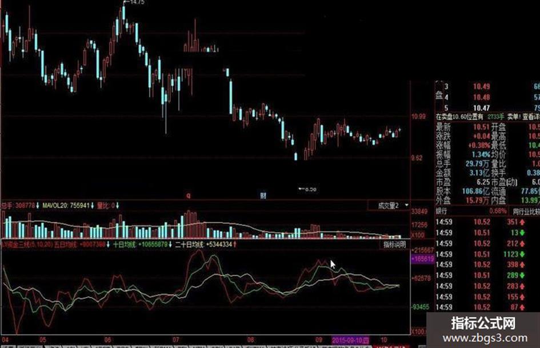Click the 指标说明 button
Viewport: 540px width, 348px height.
[x=395, y=245]
